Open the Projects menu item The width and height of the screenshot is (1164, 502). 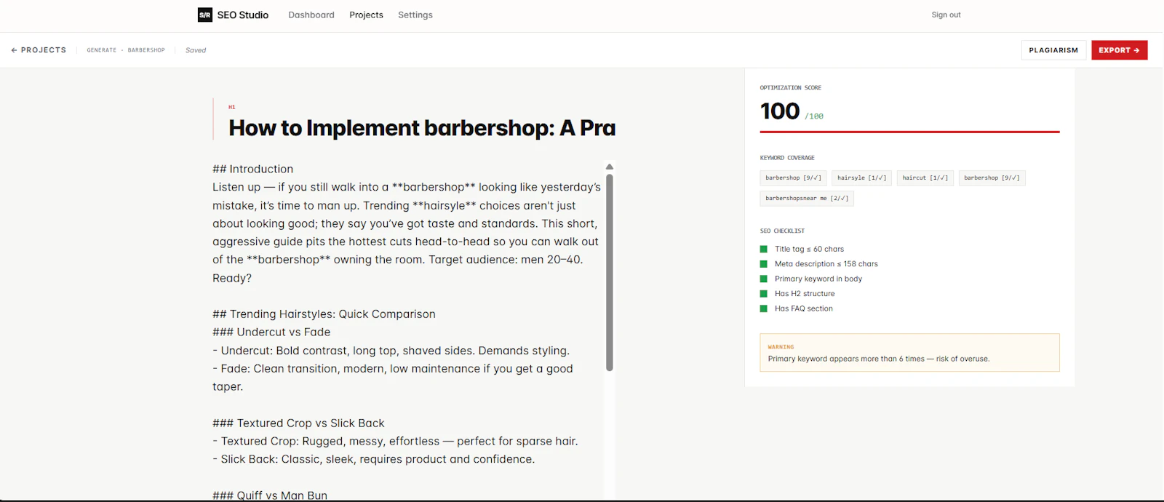[x=366, y=15]
